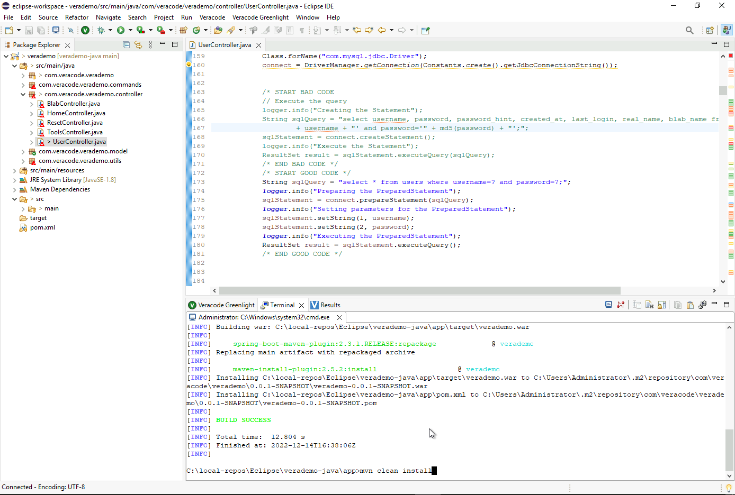Click the magnifier Quick Access search icon
Screen dimensions: 735x495
pos(689,30)
